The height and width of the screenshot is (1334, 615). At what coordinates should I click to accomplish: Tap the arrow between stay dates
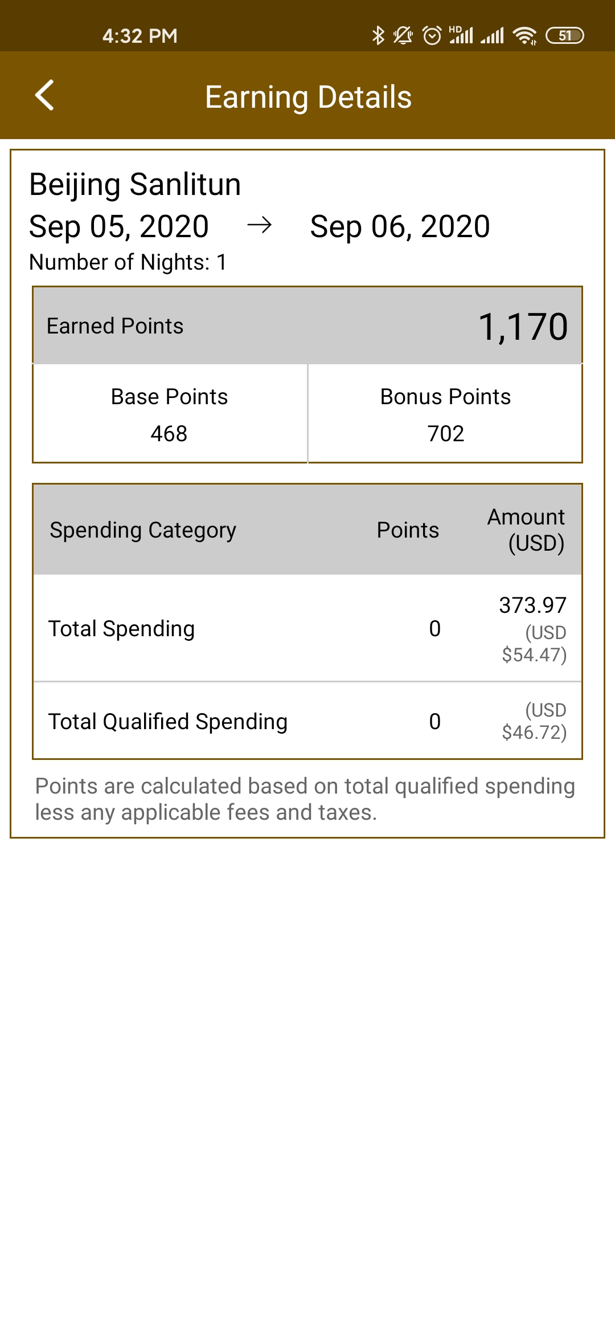tap(260, 226)
